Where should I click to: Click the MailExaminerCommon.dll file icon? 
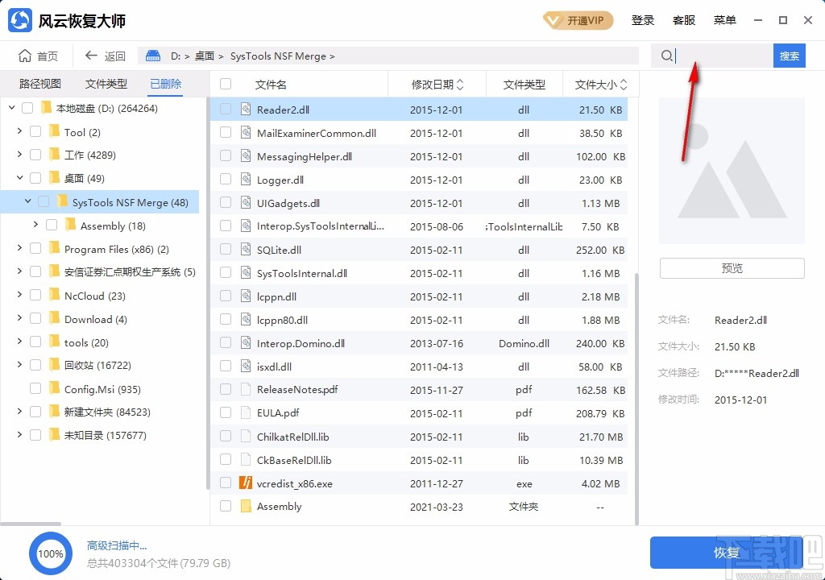(x=246, y=133)
